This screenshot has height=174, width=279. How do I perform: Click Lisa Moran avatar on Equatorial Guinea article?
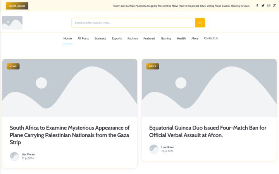click(154, 149)
